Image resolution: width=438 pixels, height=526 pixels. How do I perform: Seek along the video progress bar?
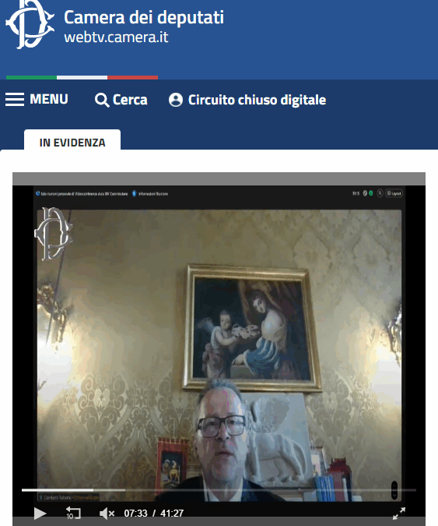pyautogui.click(x=219, y=490)
